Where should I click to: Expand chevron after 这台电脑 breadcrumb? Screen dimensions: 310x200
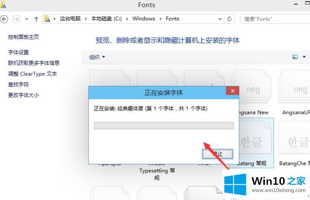86,19
